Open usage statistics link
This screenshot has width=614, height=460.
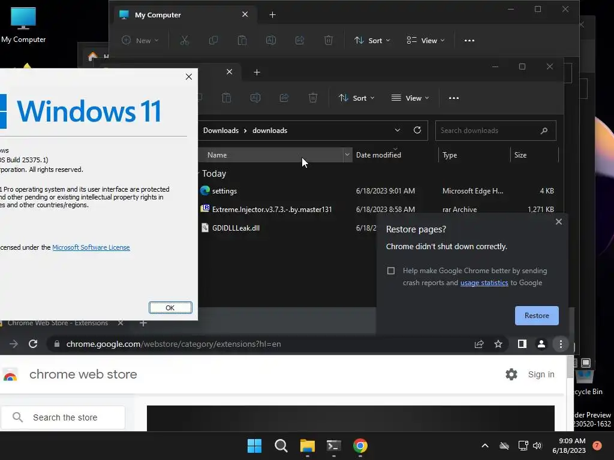tap(484, 283)
